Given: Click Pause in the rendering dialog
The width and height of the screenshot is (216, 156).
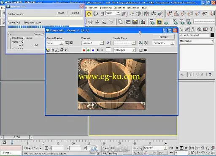Looking at the screenshot, I should pos(61,13).
